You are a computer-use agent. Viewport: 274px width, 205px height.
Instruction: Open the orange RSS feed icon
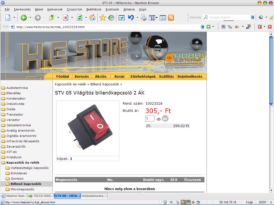171,18
